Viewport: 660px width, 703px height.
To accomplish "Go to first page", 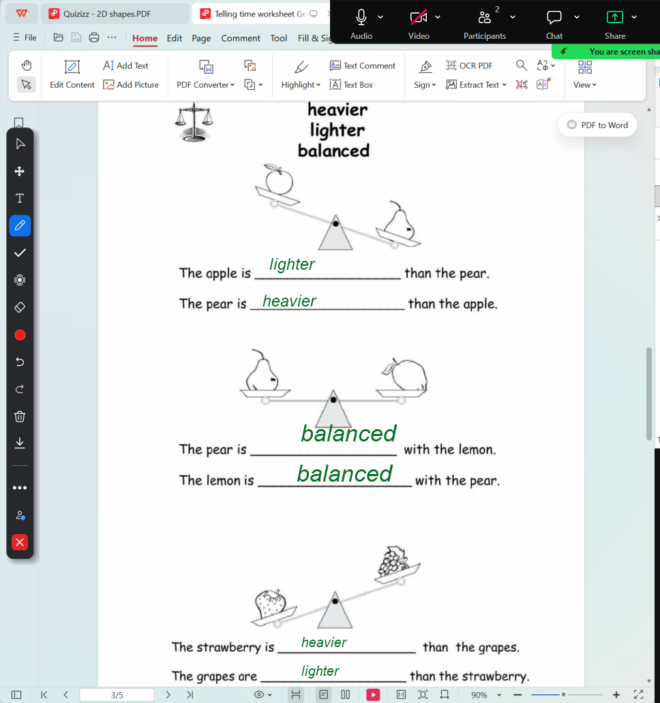I will 44,694.
